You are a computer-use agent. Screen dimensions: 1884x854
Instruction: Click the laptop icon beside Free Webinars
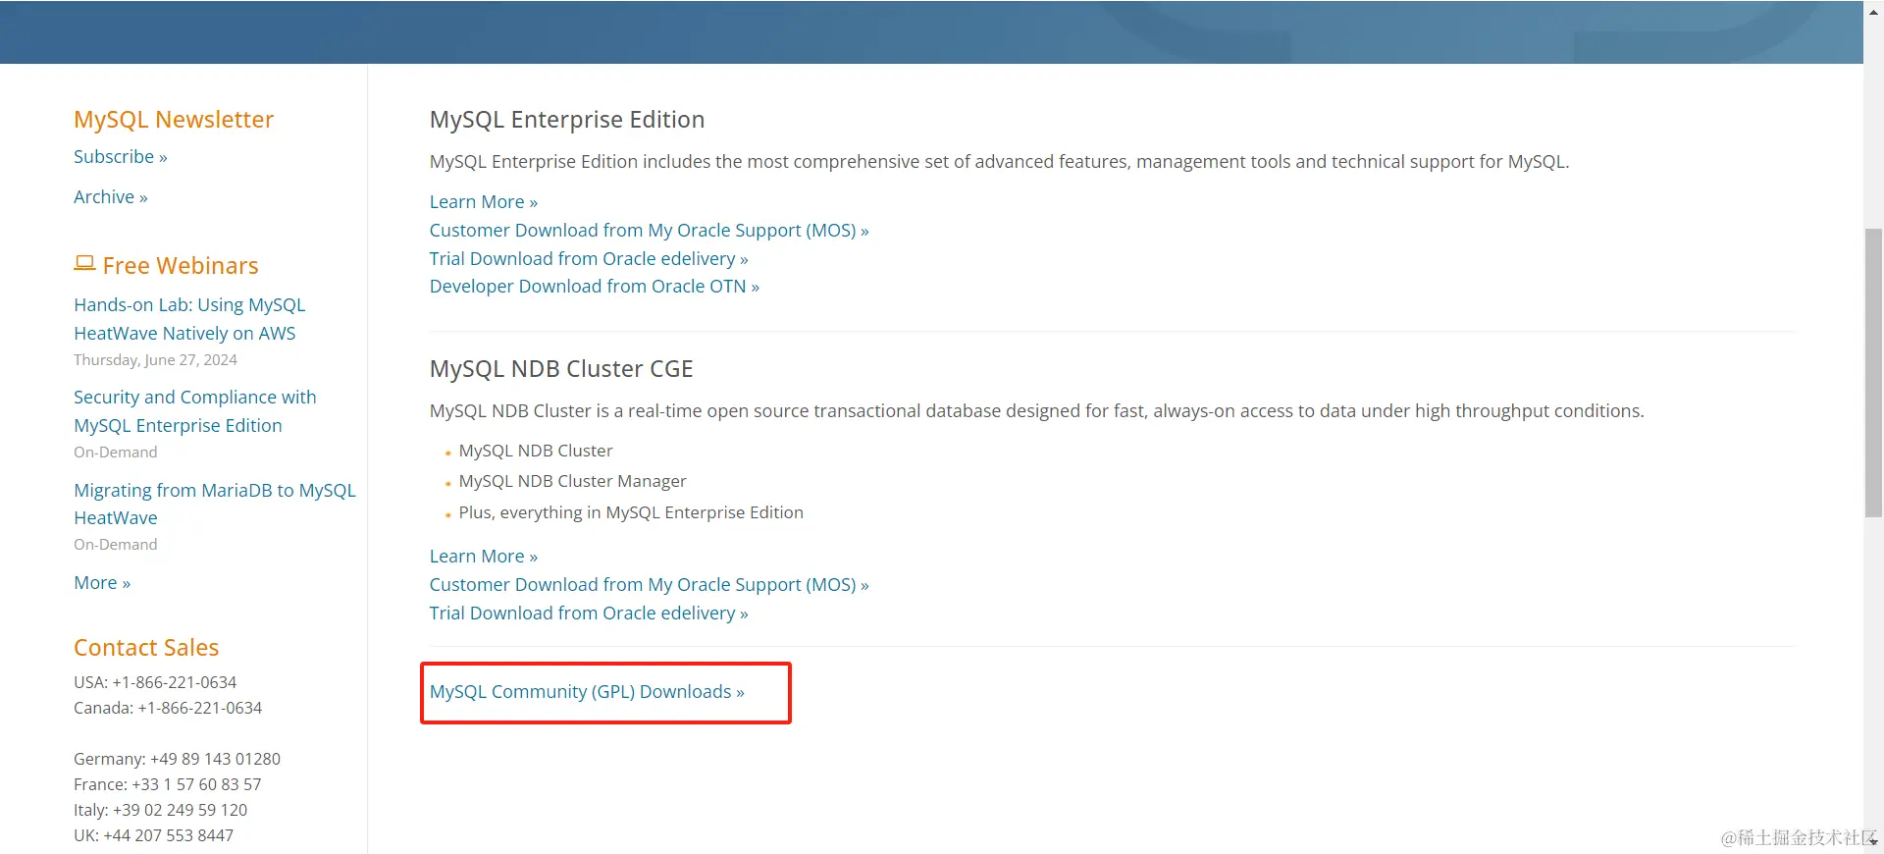point(84,263)
